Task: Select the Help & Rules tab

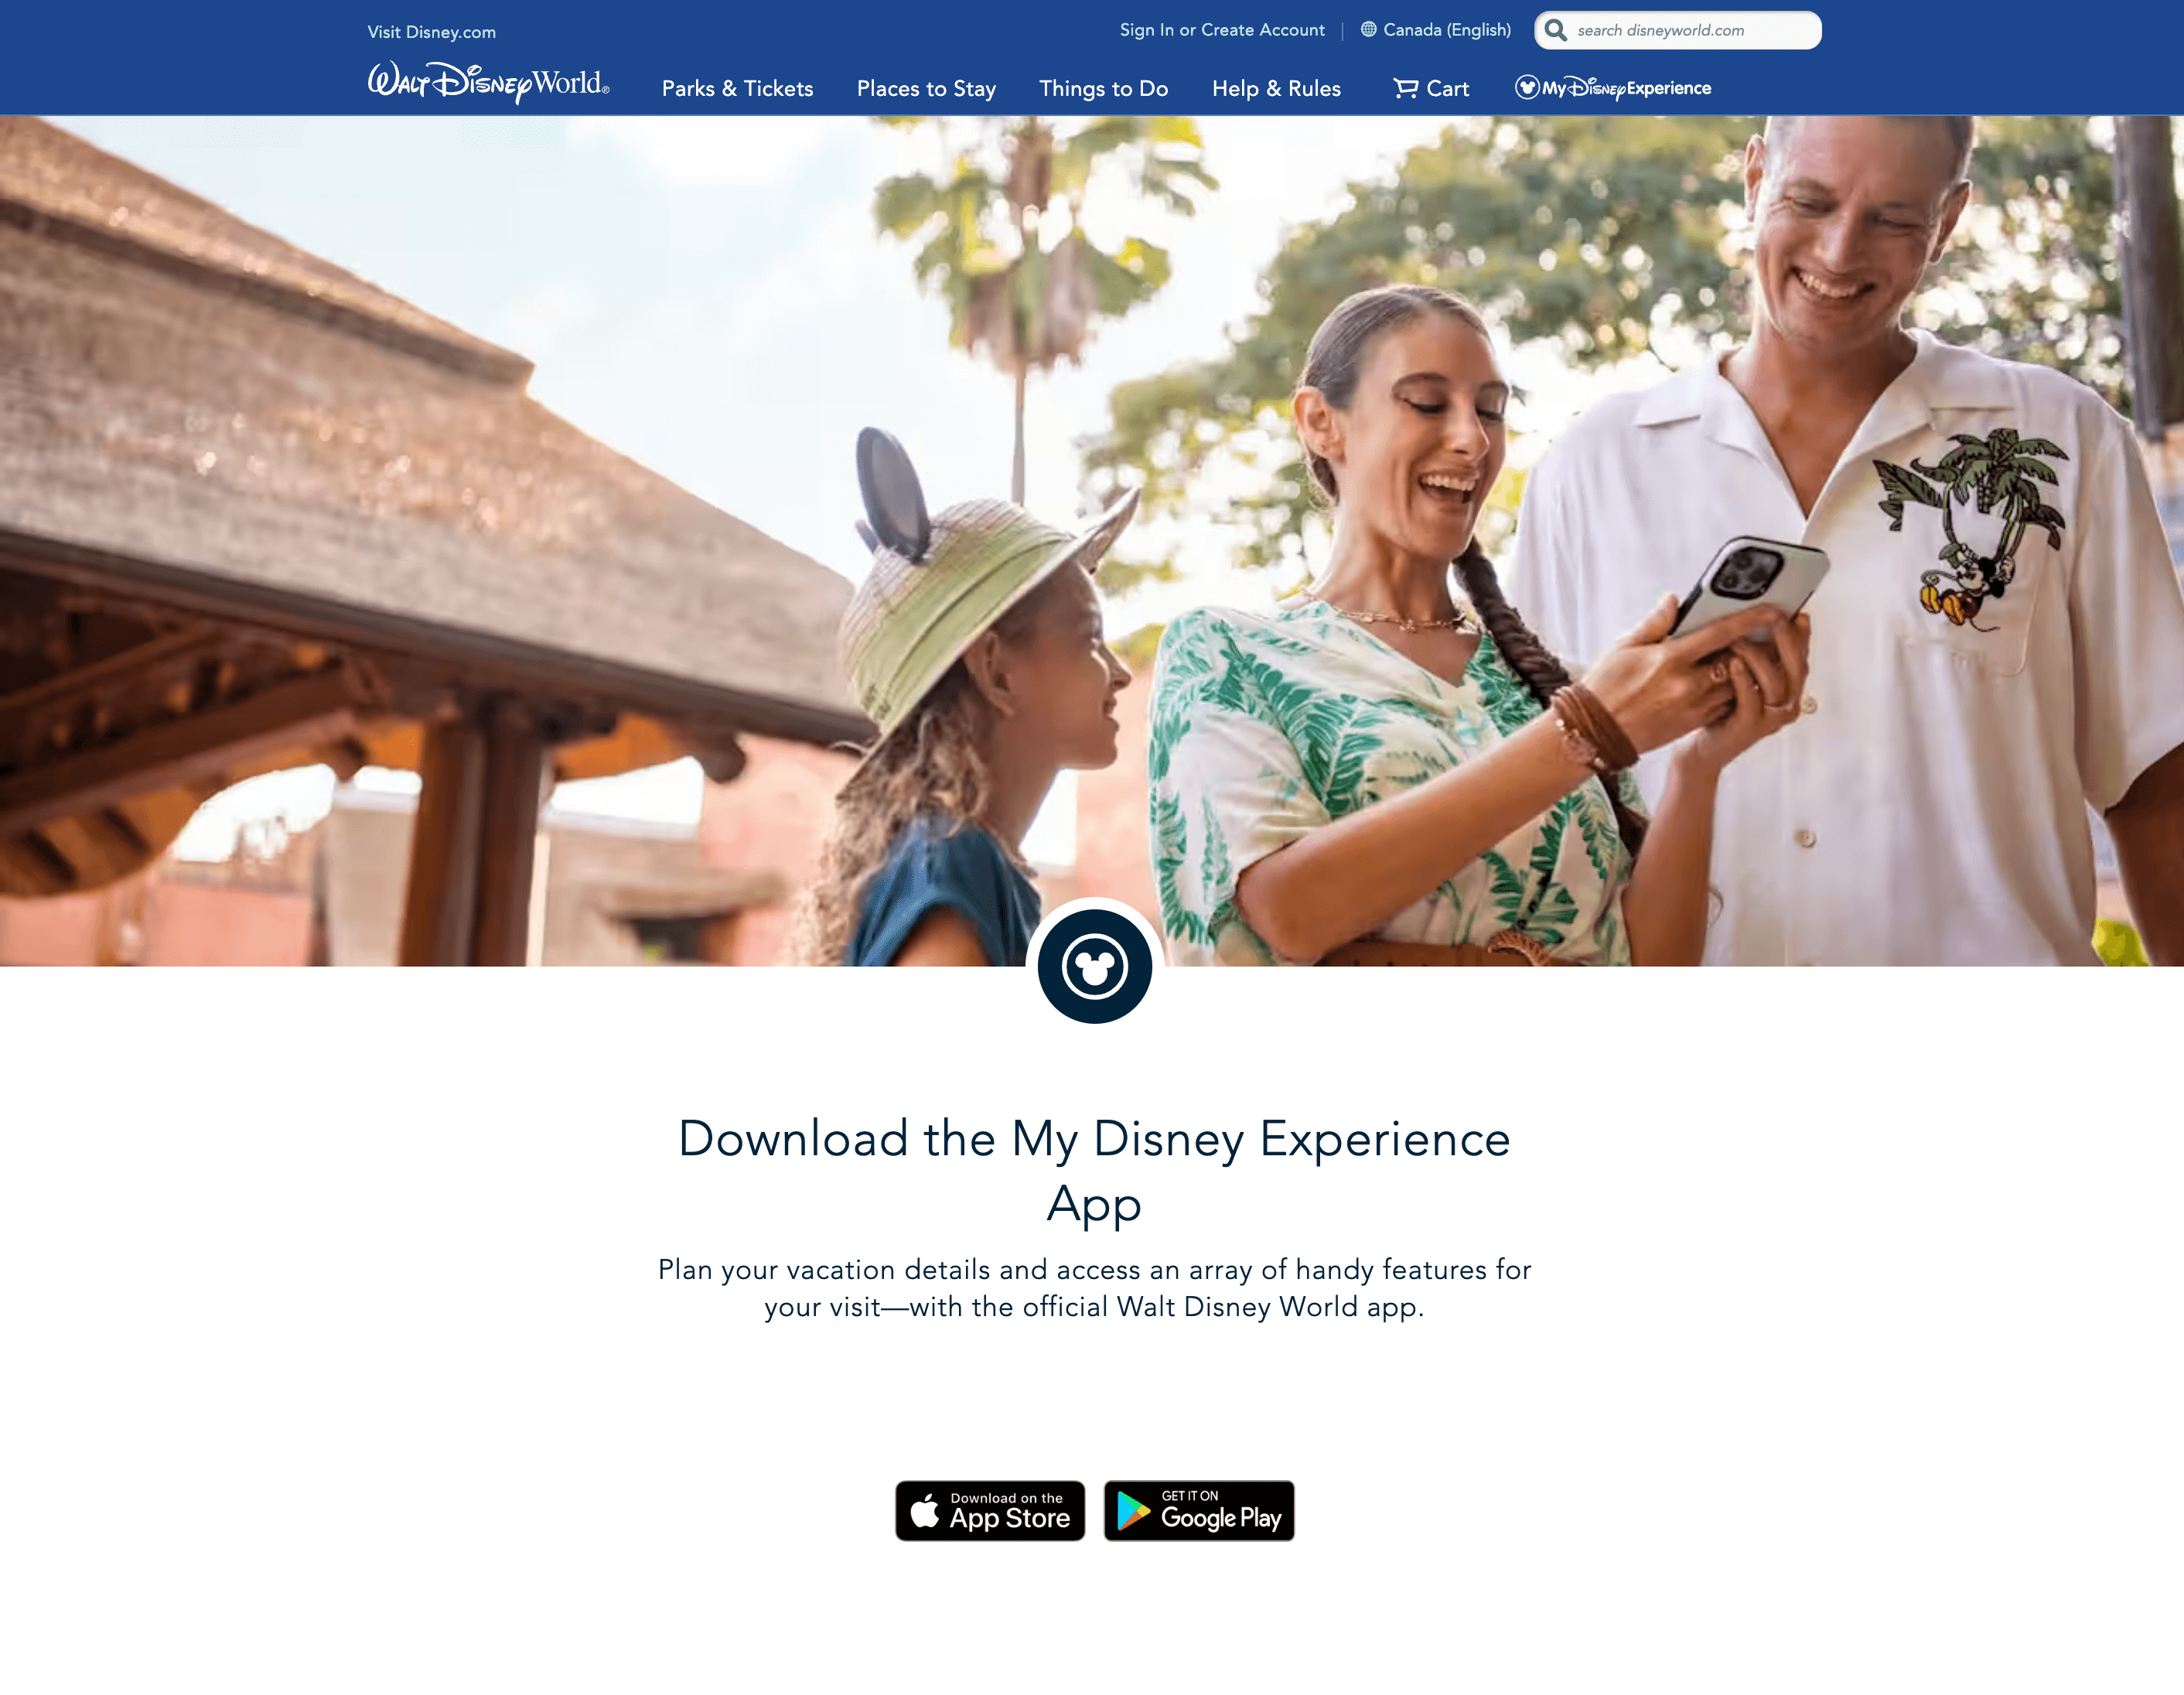Action: coord(1275,87)
